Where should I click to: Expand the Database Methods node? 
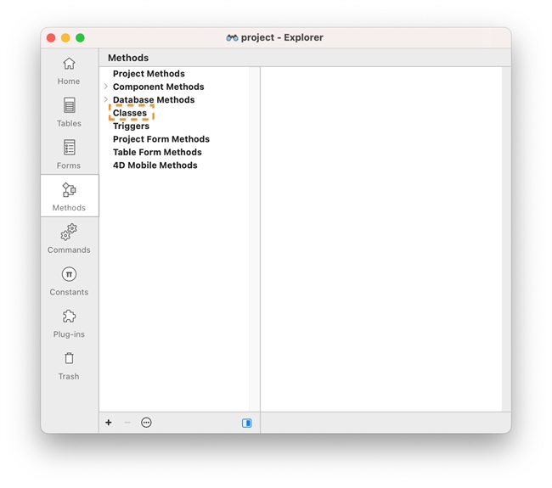(x=106, y=100)
